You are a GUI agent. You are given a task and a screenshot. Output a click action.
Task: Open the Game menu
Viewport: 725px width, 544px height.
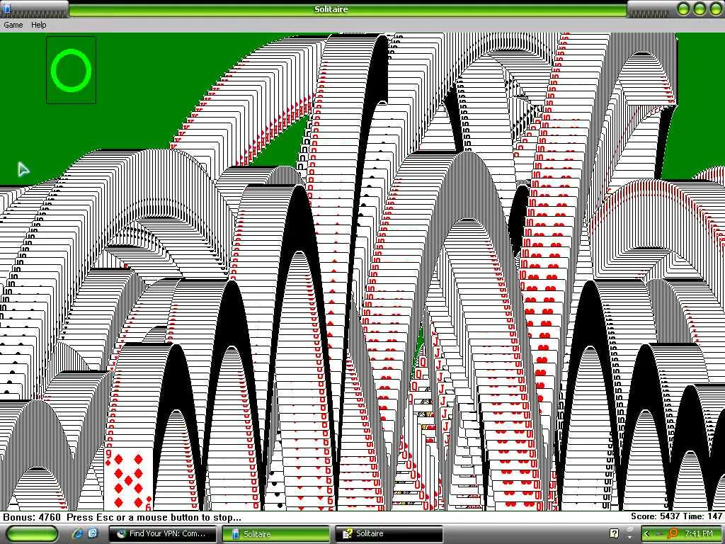pyautogui.click(x=13, y=25)
